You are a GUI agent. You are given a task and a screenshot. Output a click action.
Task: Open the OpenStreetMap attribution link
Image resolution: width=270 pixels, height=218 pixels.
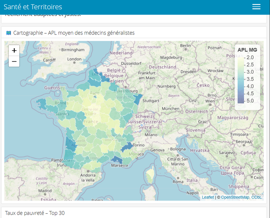pyautogui.click(x=235, y=197)
